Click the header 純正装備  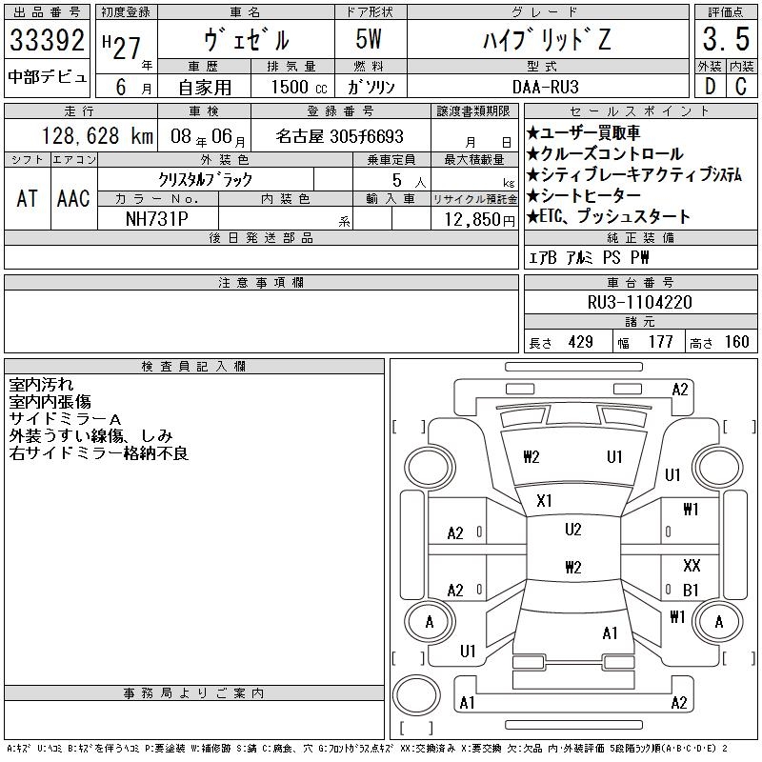(640, 237)
